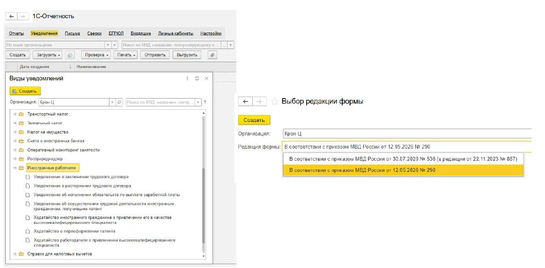Select Уведомление о расторжении трудового договора
This screenshot has height=268, width=545.
coord(82,186)
